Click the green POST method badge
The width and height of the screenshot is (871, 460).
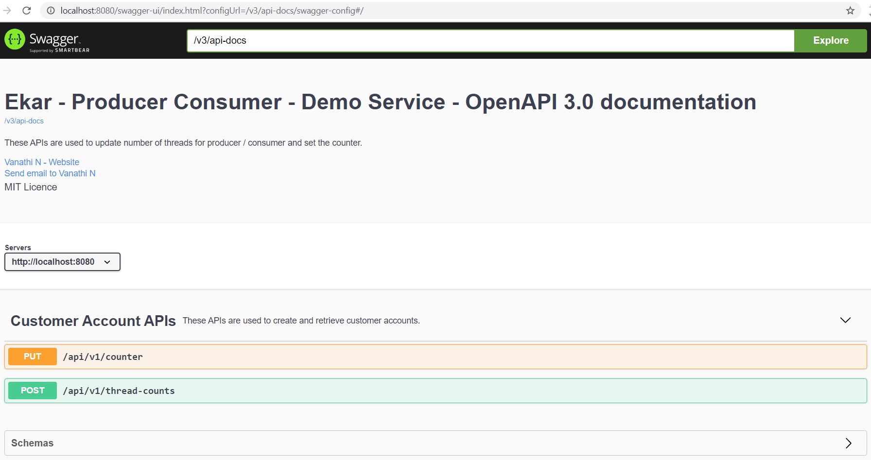click(x=33, y=391)
